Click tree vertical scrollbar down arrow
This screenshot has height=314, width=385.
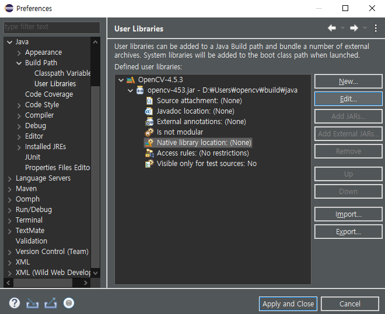pos(96,273)
